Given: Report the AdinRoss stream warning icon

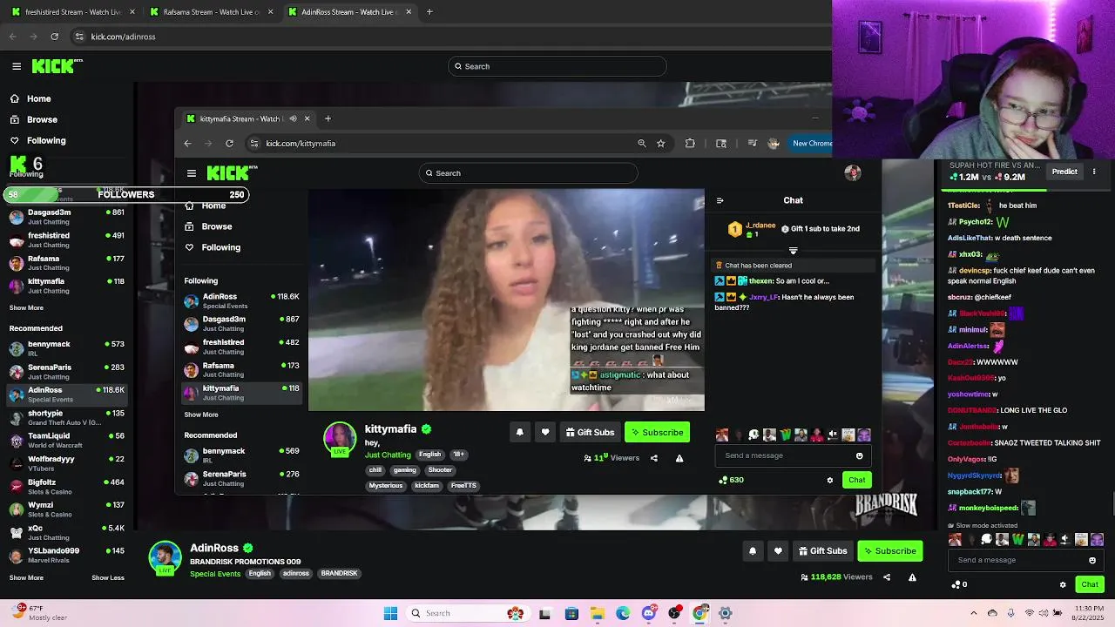Looking at the screenshot, I should point(912,576).
